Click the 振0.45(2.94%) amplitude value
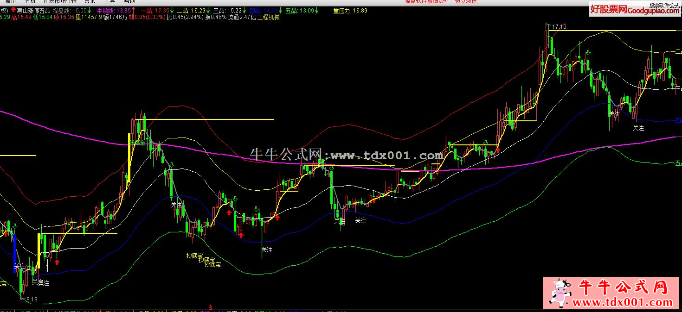This screenshot has height=312, width=682. [x=185, y=17]
